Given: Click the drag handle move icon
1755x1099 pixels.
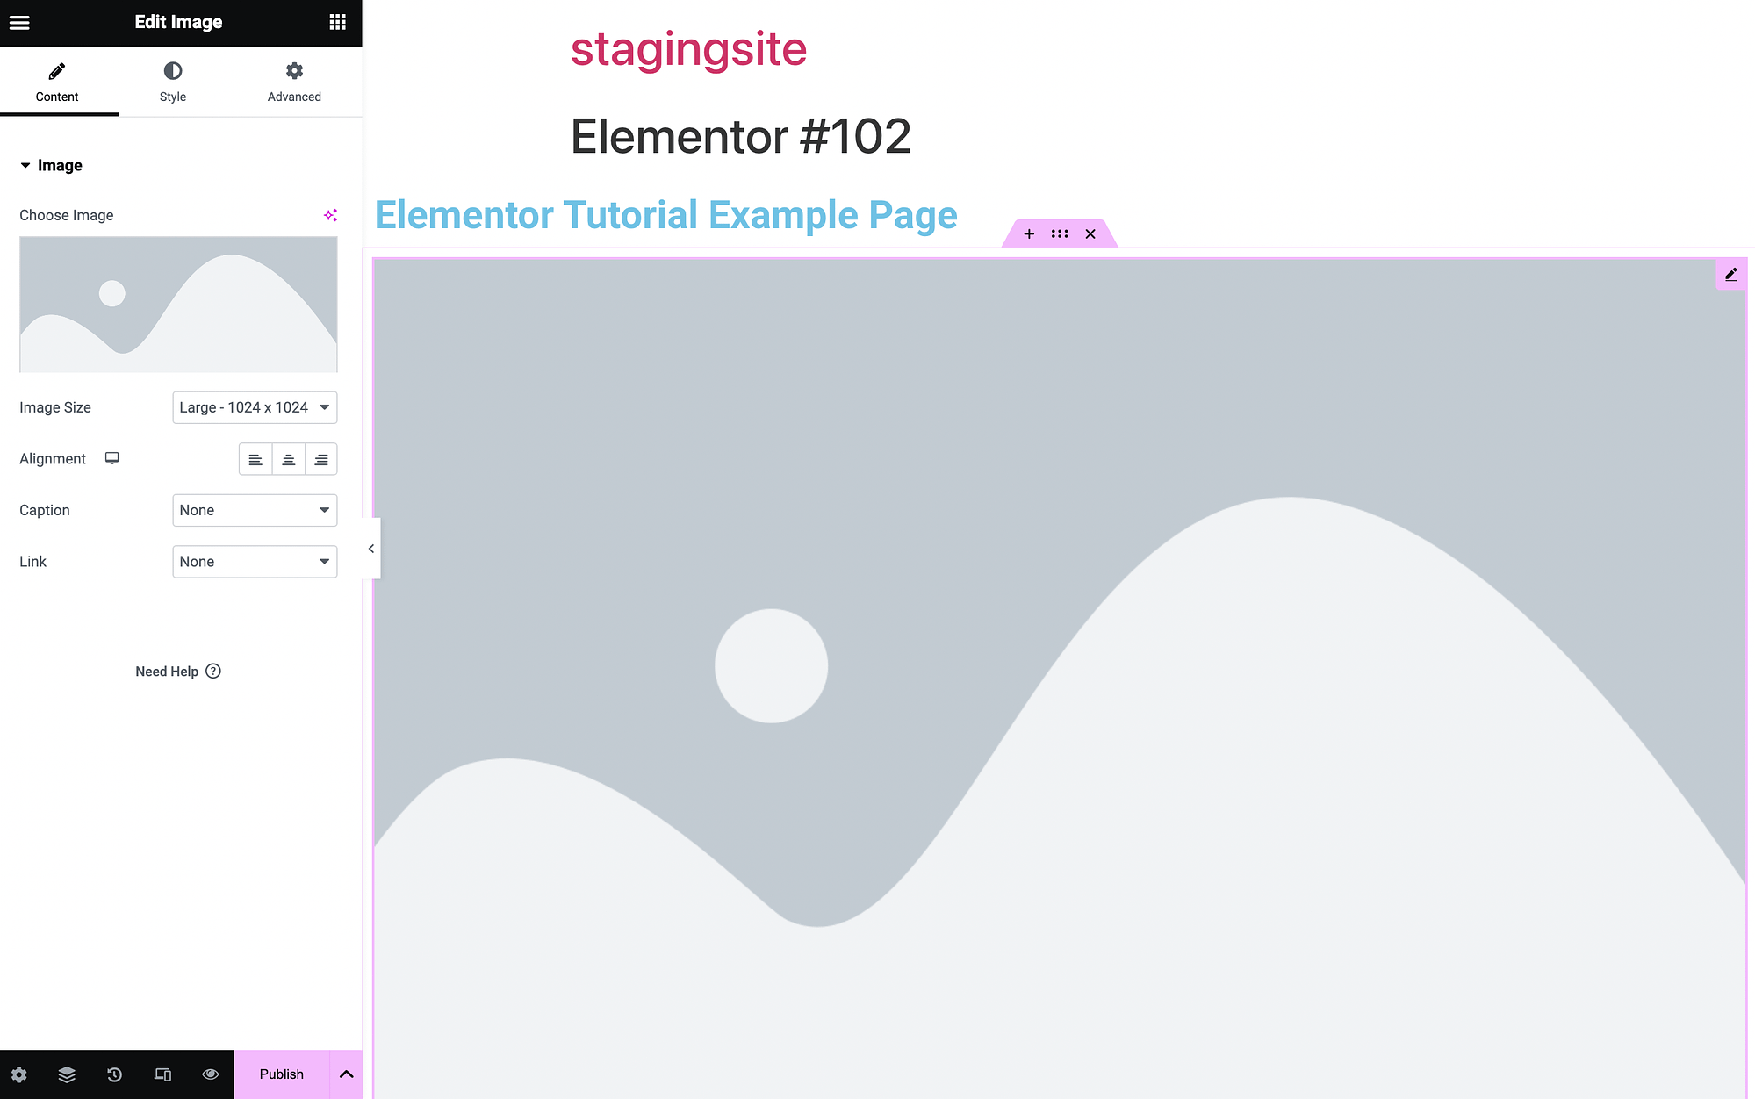Looking at the screenshot, I should pyautogui.click(x=1060, y=234).
